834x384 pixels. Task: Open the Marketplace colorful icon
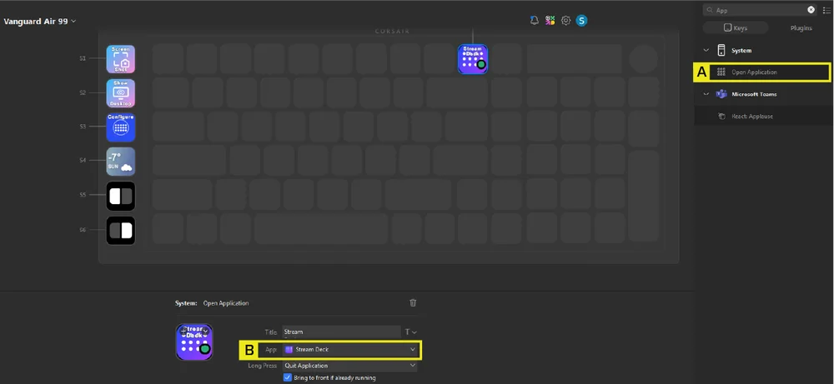coord(550,20)
